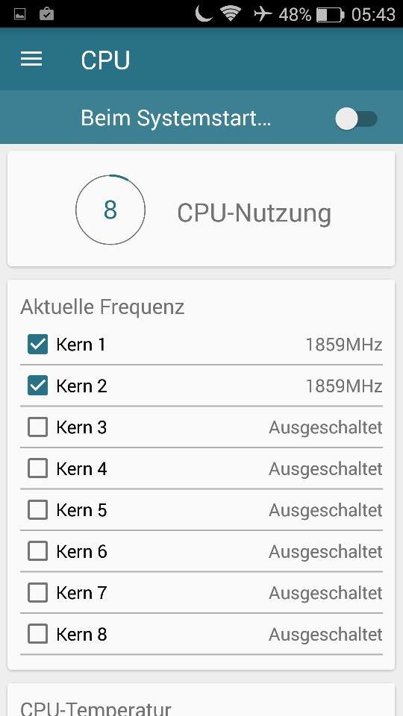Tap the Wi-Fi status icon
403x716 pixels.
coord(231,13)
